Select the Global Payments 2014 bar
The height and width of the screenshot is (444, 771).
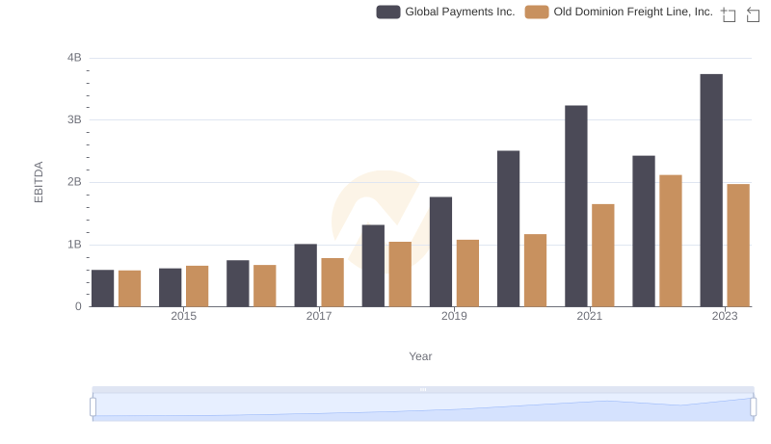tap(103, 288)
